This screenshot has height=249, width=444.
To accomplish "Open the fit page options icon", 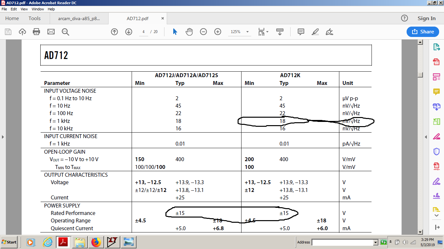I will tap(263, 32).
